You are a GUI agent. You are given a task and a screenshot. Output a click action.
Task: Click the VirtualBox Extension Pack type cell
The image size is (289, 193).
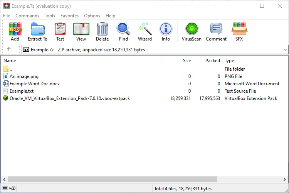[x=251, y=98]
